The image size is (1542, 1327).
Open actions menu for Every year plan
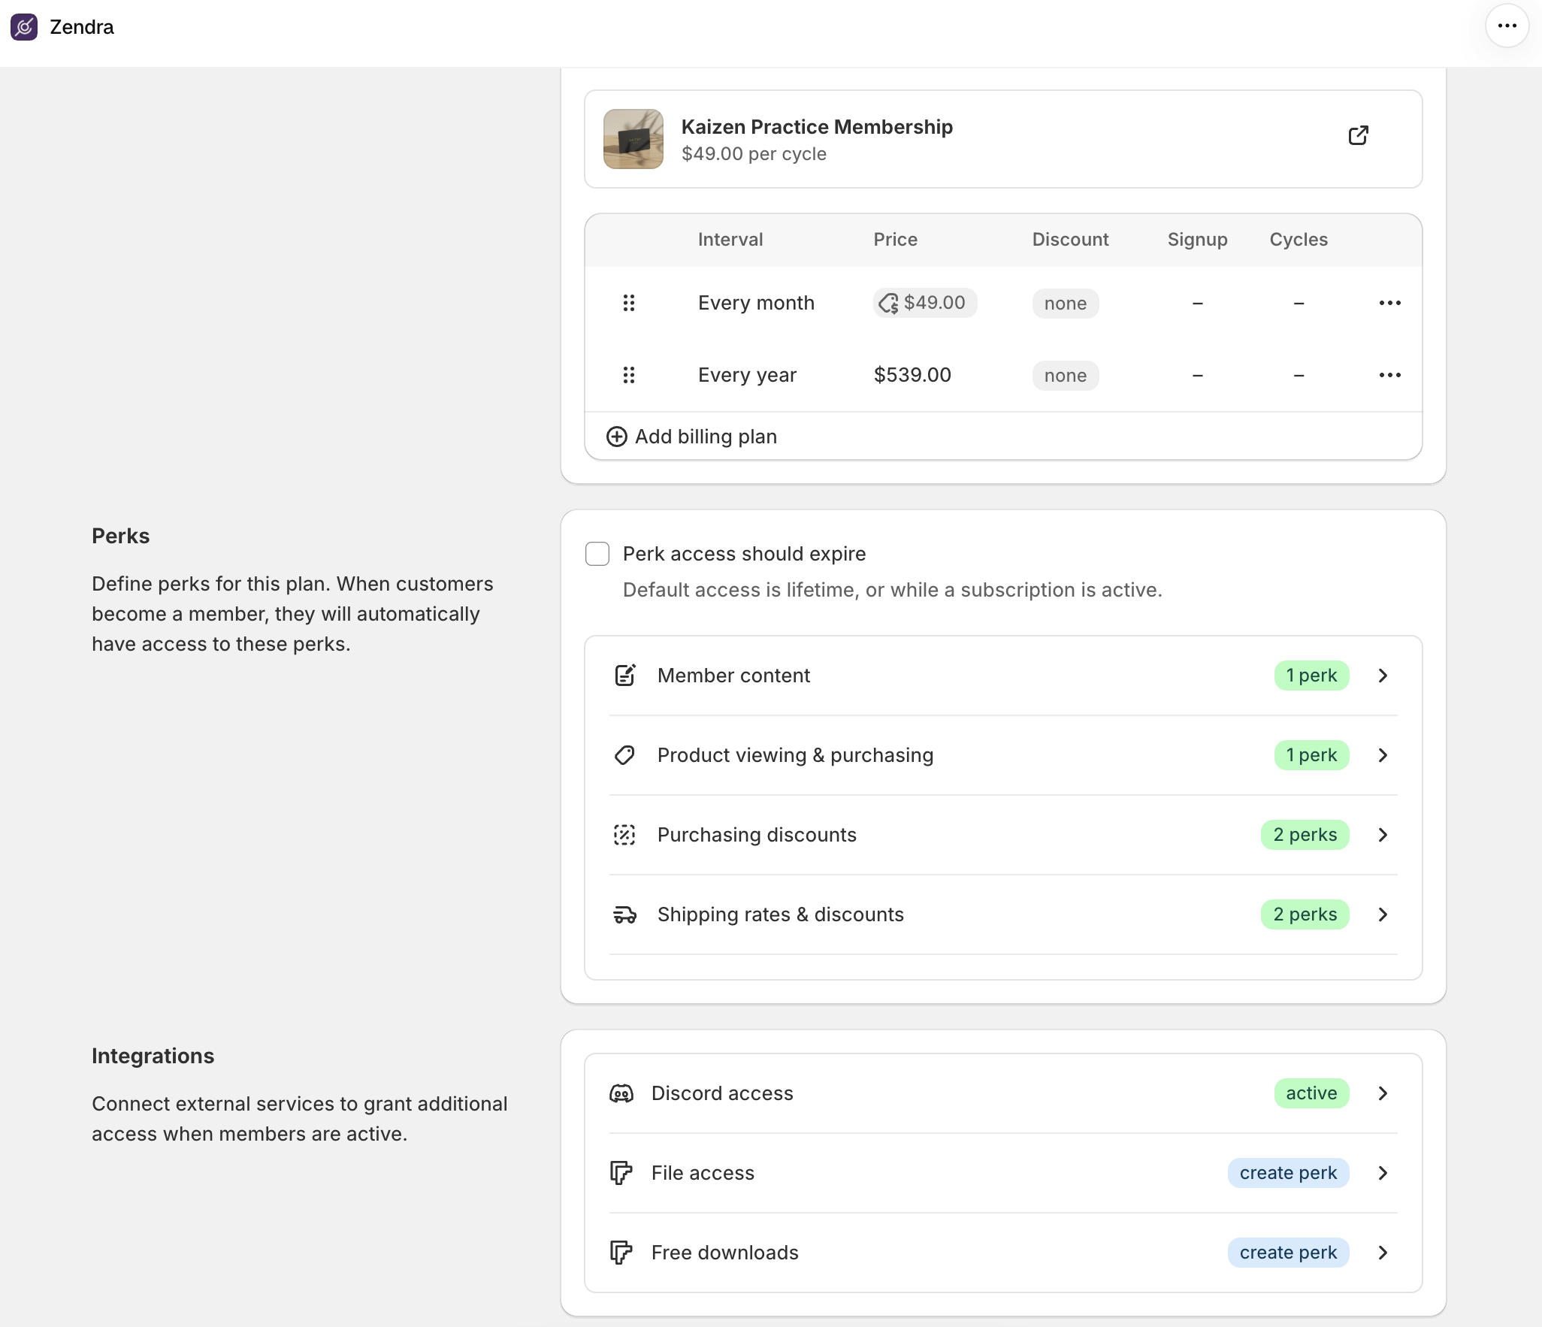[1389, 375]
